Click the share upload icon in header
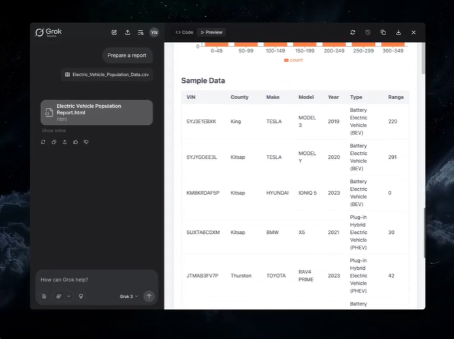 click(x=127, y=32)
